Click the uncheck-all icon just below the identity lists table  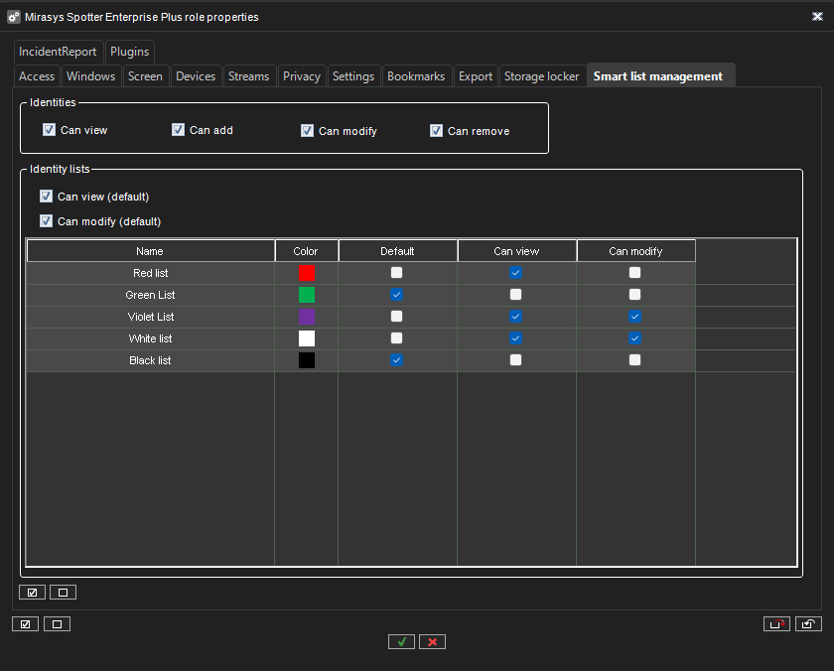point(63,593)
